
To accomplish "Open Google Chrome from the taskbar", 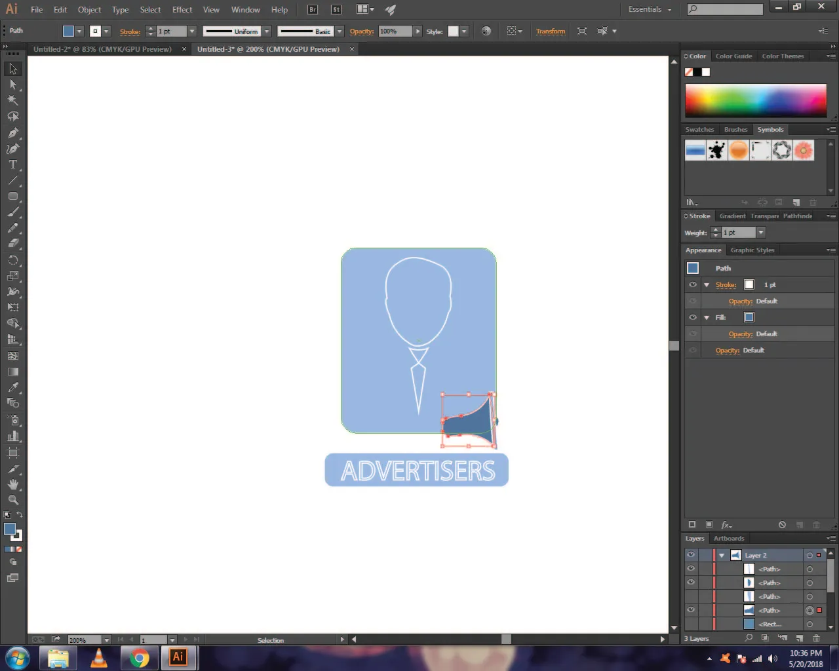I will 139,657.
